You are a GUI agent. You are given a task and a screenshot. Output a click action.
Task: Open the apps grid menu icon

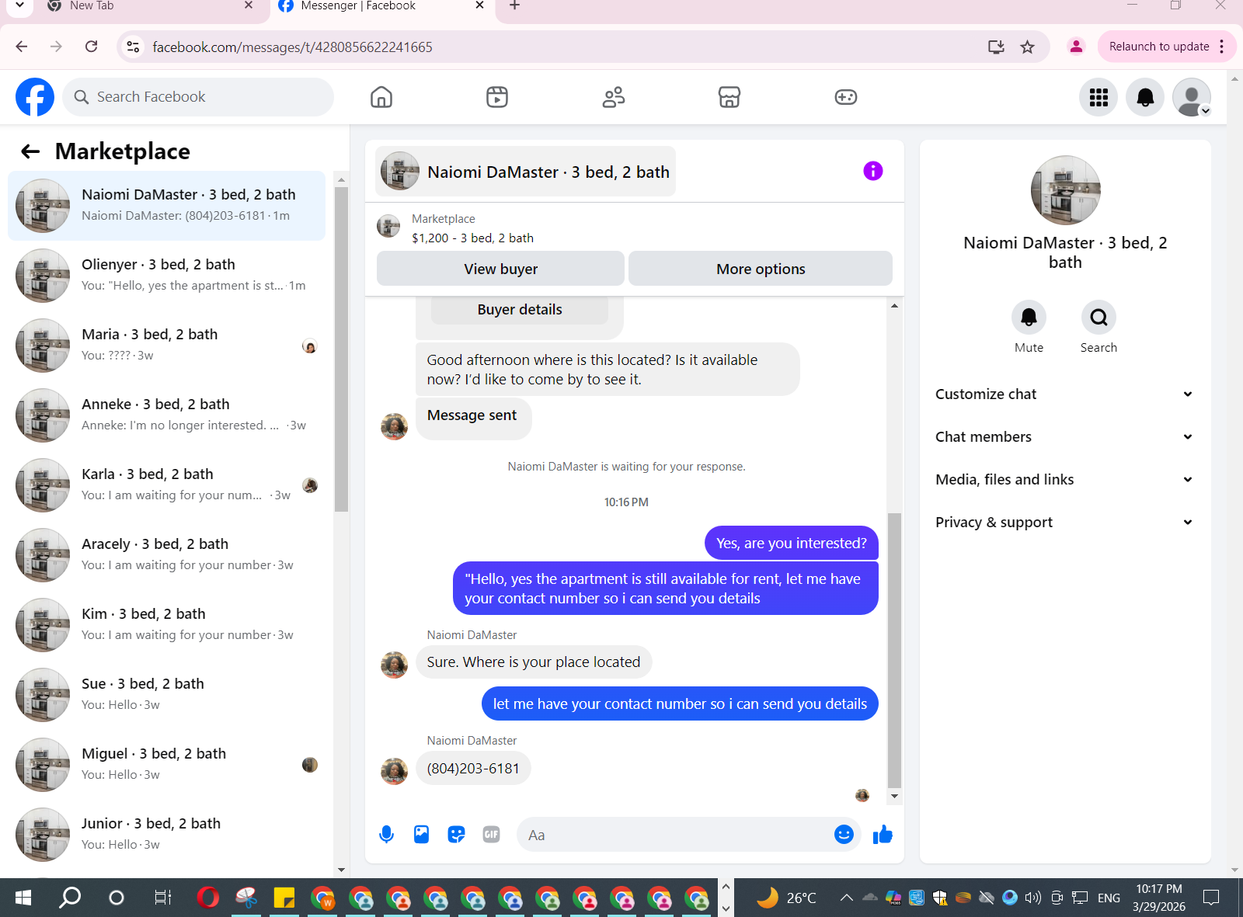coord(1099,97)
